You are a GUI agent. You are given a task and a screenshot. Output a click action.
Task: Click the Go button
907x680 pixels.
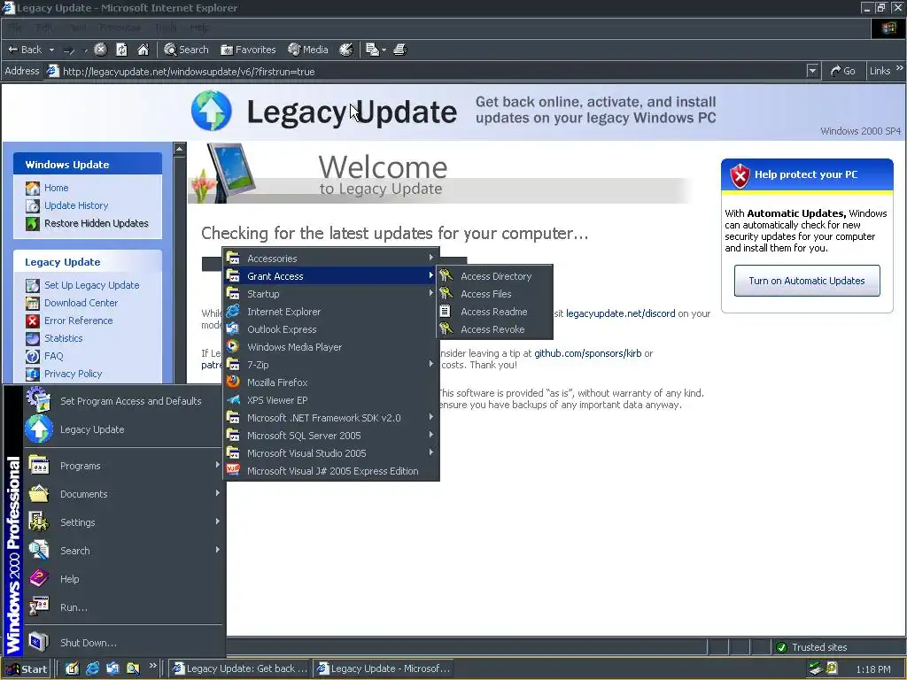(x=843, y=71)
